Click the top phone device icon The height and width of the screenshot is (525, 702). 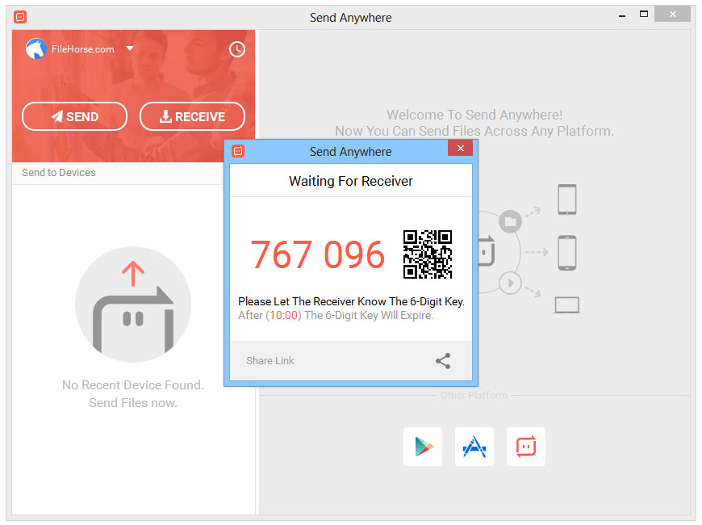[x=566, y=199]
